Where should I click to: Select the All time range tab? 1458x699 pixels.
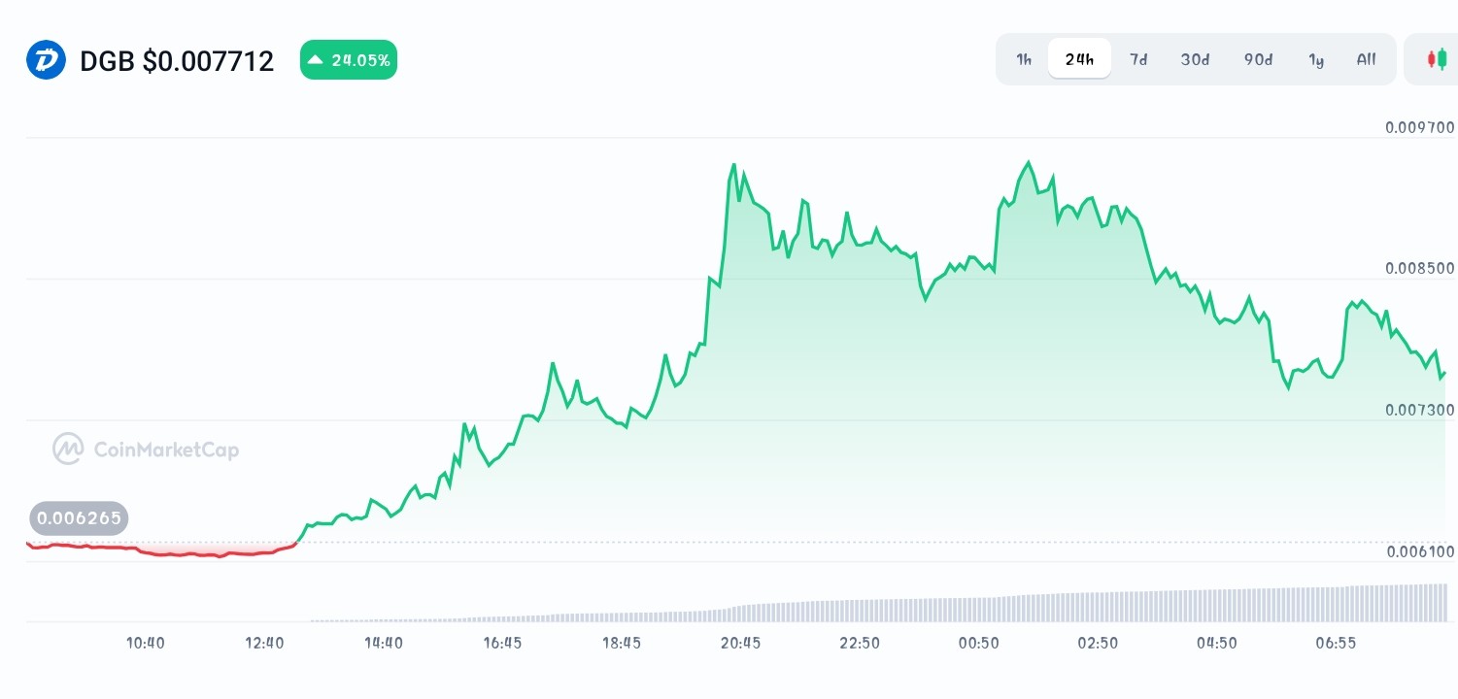(x=1366, y=59)
